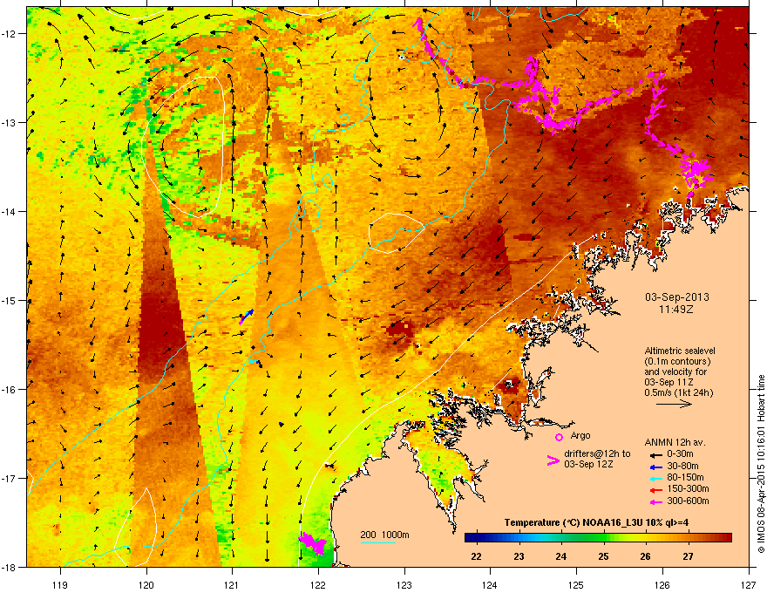Click the 'Altimetric sealevel' text
The height and width of the screenshot is (593, 767).
[x=680, y=351]
